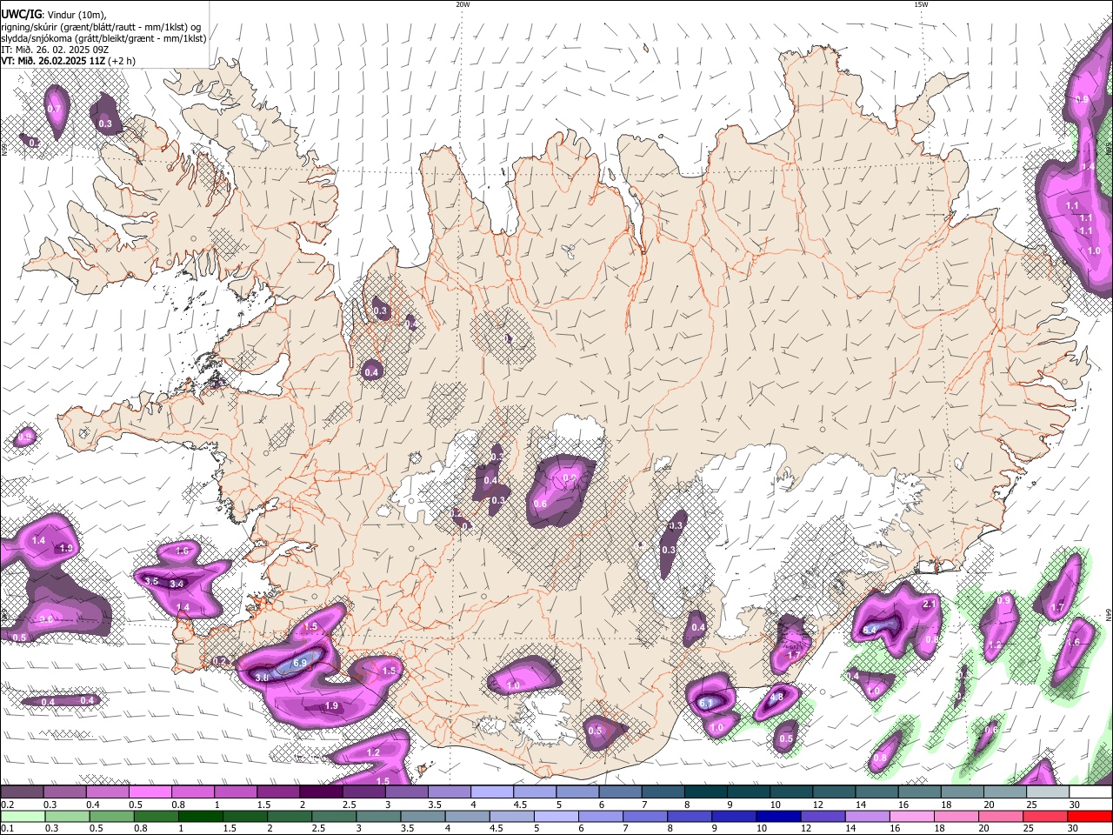
Task: Select the 6.1 precipitation value
Action: pyautogui.click(x=706, y=704)
